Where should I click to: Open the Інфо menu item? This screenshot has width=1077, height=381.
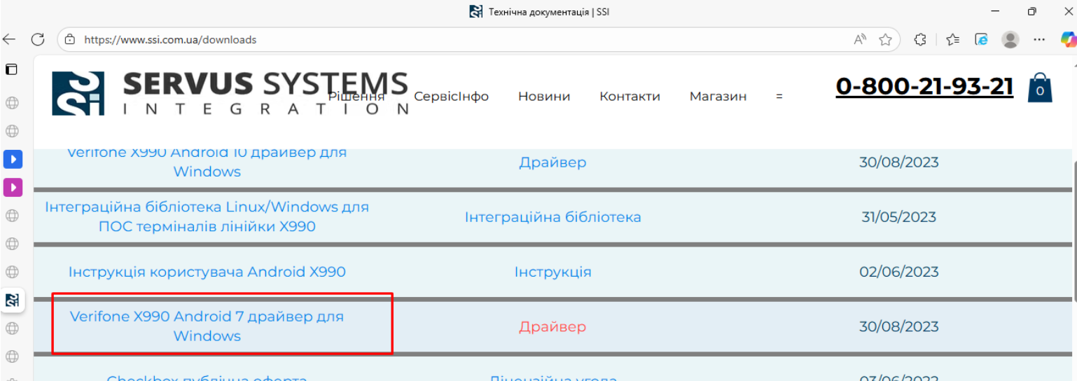(x=474, y=97)
